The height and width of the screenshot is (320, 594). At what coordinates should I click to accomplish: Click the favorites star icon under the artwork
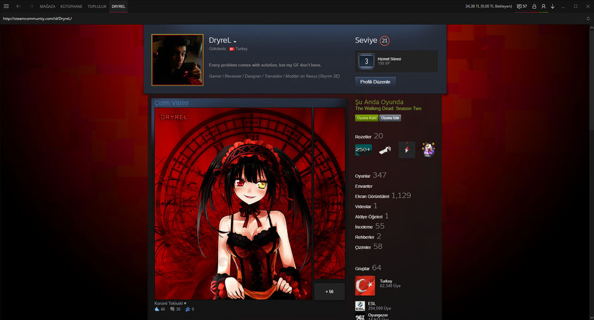(187, 309)
